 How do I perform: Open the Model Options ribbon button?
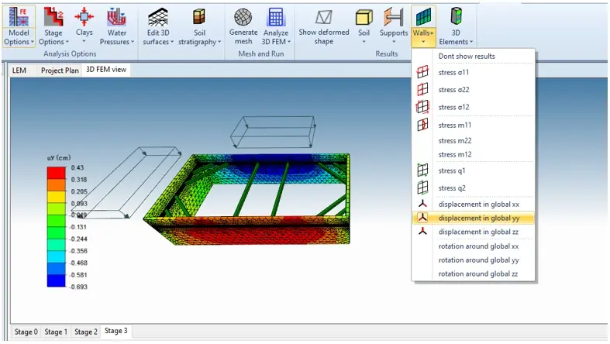(x=19, y=26)
